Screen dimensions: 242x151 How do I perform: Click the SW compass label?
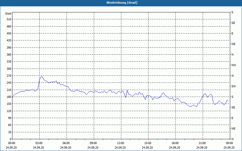tap(234, 86)
